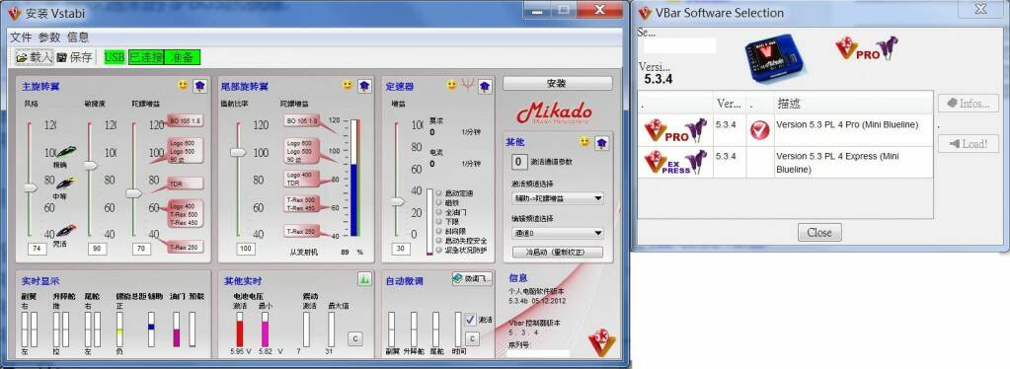Expand the 激活频道选择 dropdown
Image resolution: width=1010 pixels, height=369 pixels.
(x=558, y=199)
